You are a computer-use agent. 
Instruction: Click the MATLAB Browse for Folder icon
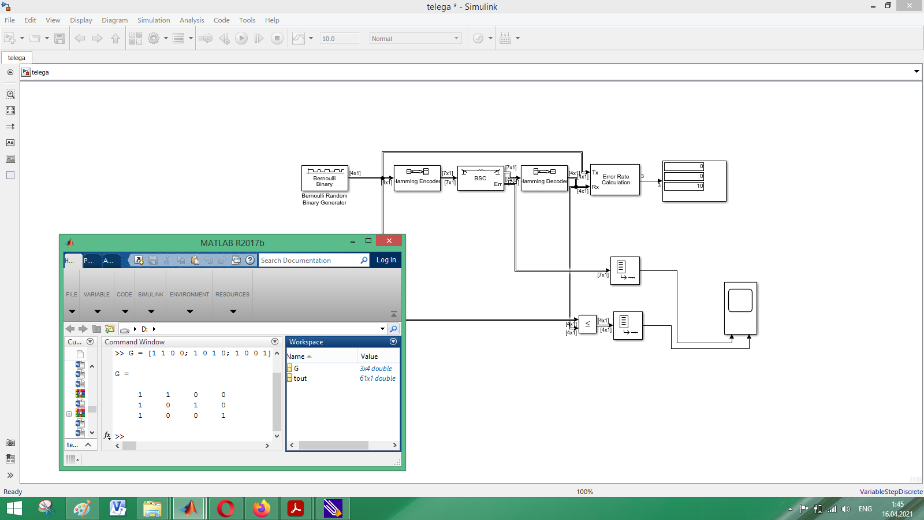pos(110,329)
